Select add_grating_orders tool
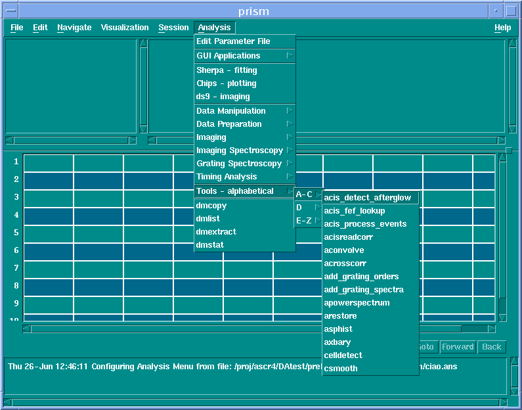 coord(370,277)
